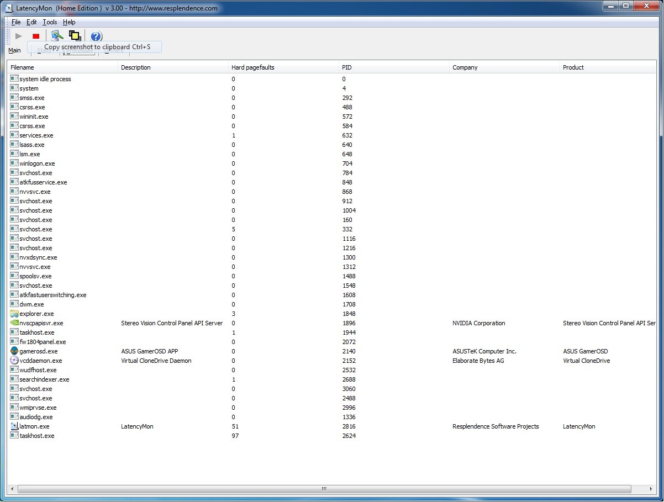Select the services.exe row
The width and height of the screenshot is (664, 502).
point(331,135)
